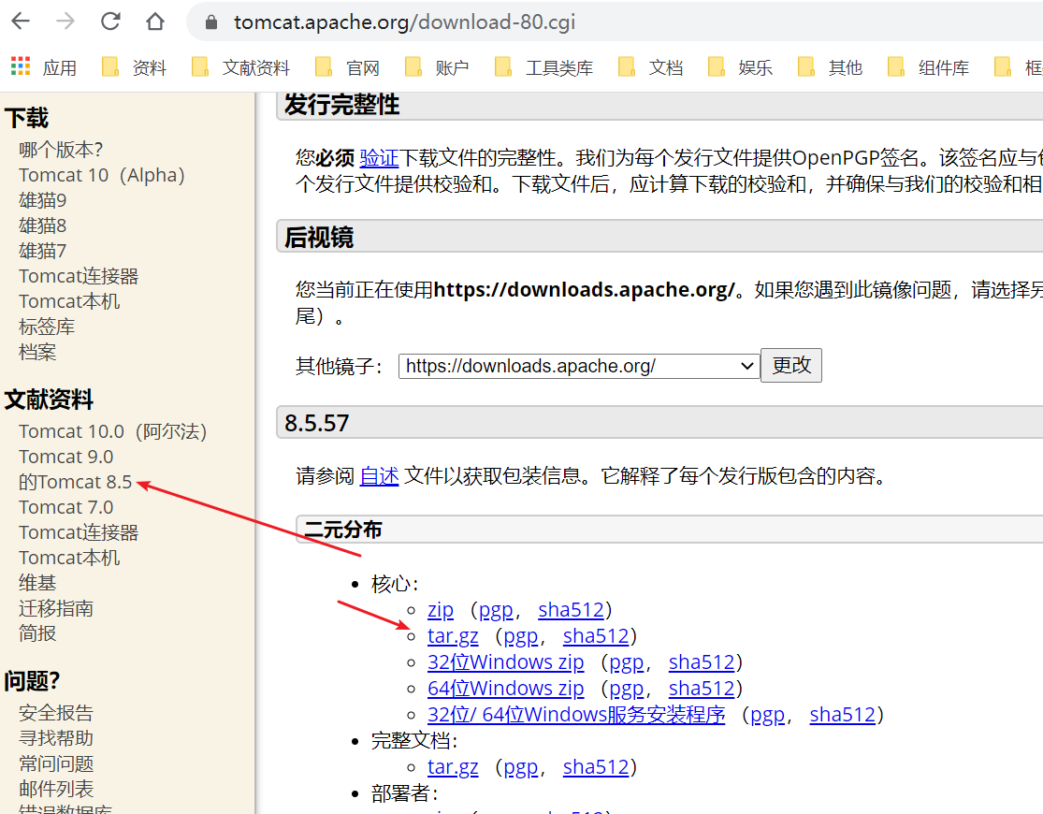Viewport: 1043px width, 814px height.
Task: Download the core zip link
Action: (x=441, y=610)
